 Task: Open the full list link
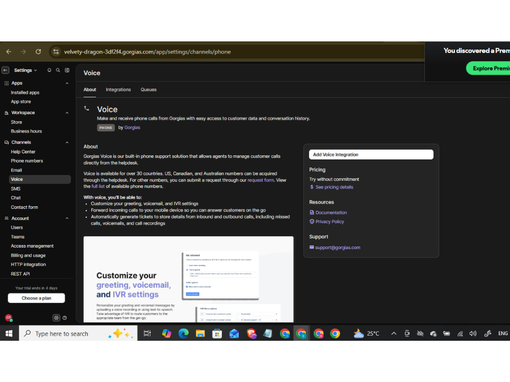click(98, 186)
